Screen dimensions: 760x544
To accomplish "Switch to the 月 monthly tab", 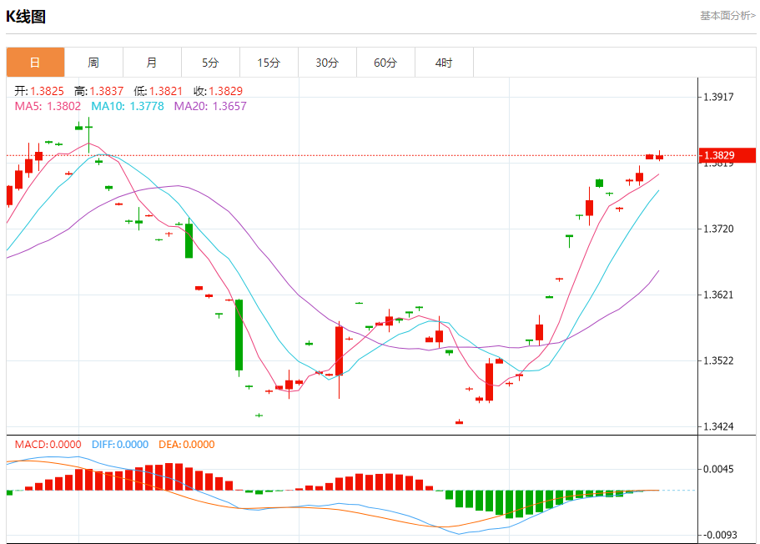I will [152, 63].
